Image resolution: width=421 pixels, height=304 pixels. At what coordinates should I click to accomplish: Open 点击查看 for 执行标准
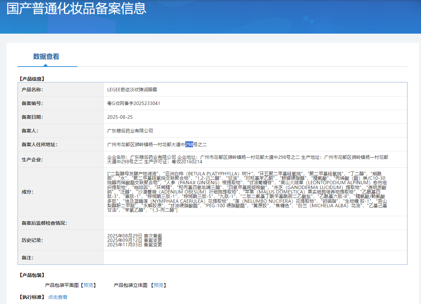[x=58, y=297]
